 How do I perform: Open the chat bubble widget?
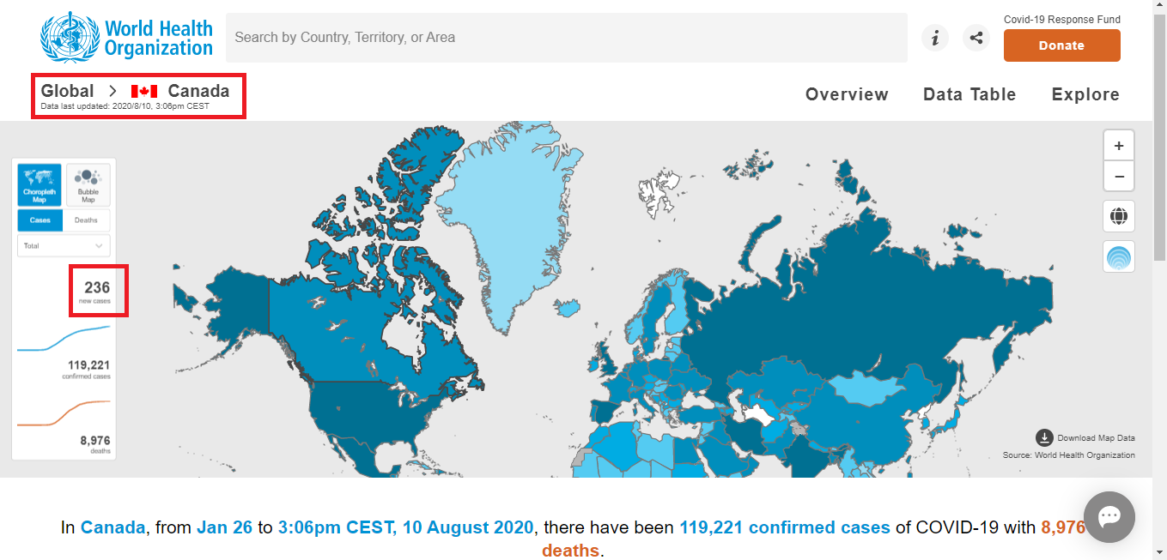click(1109, 516)
